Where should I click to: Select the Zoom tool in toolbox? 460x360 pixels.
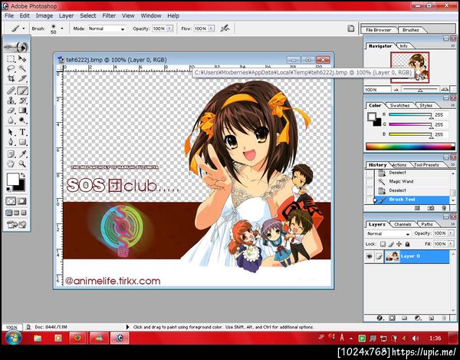pyautogui.click(x=22, y=163)
